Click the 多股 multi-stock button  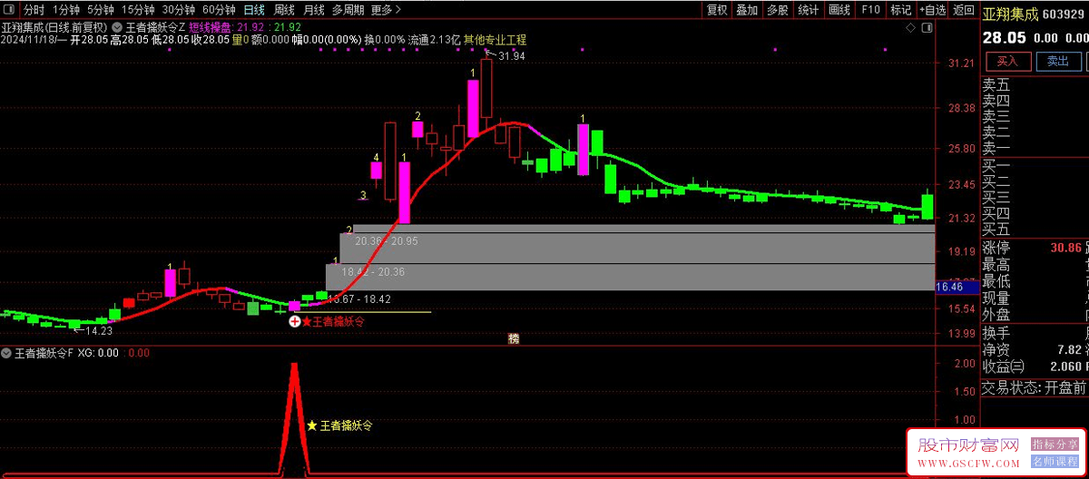[x=778, y=10]
